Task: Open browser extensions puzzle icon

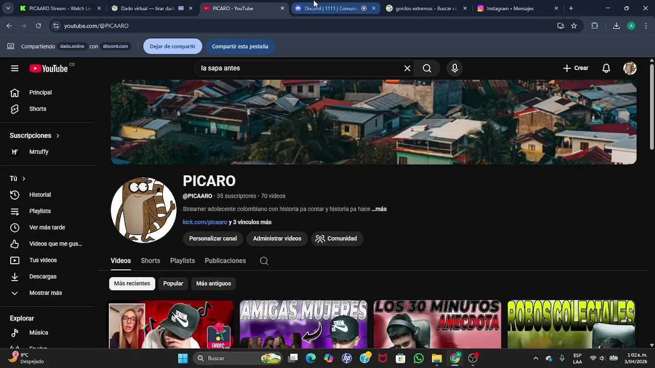Action: (595, 26)
